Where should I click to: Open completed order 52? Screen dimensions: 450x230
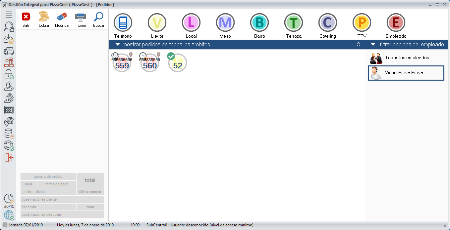178,63
